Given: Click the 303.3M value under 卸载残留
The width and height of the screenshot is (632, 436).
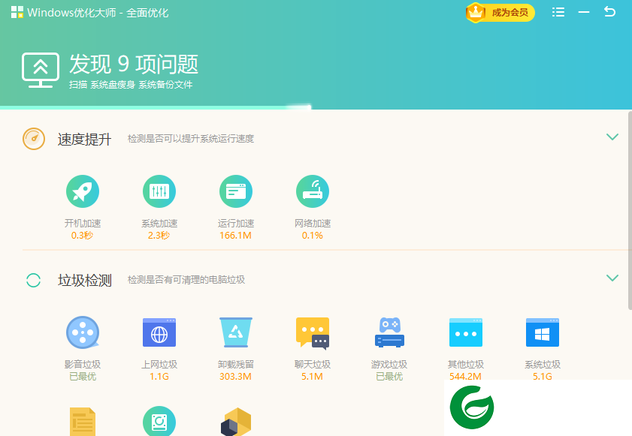Looking at the screenshot, I should click(235, 377).
